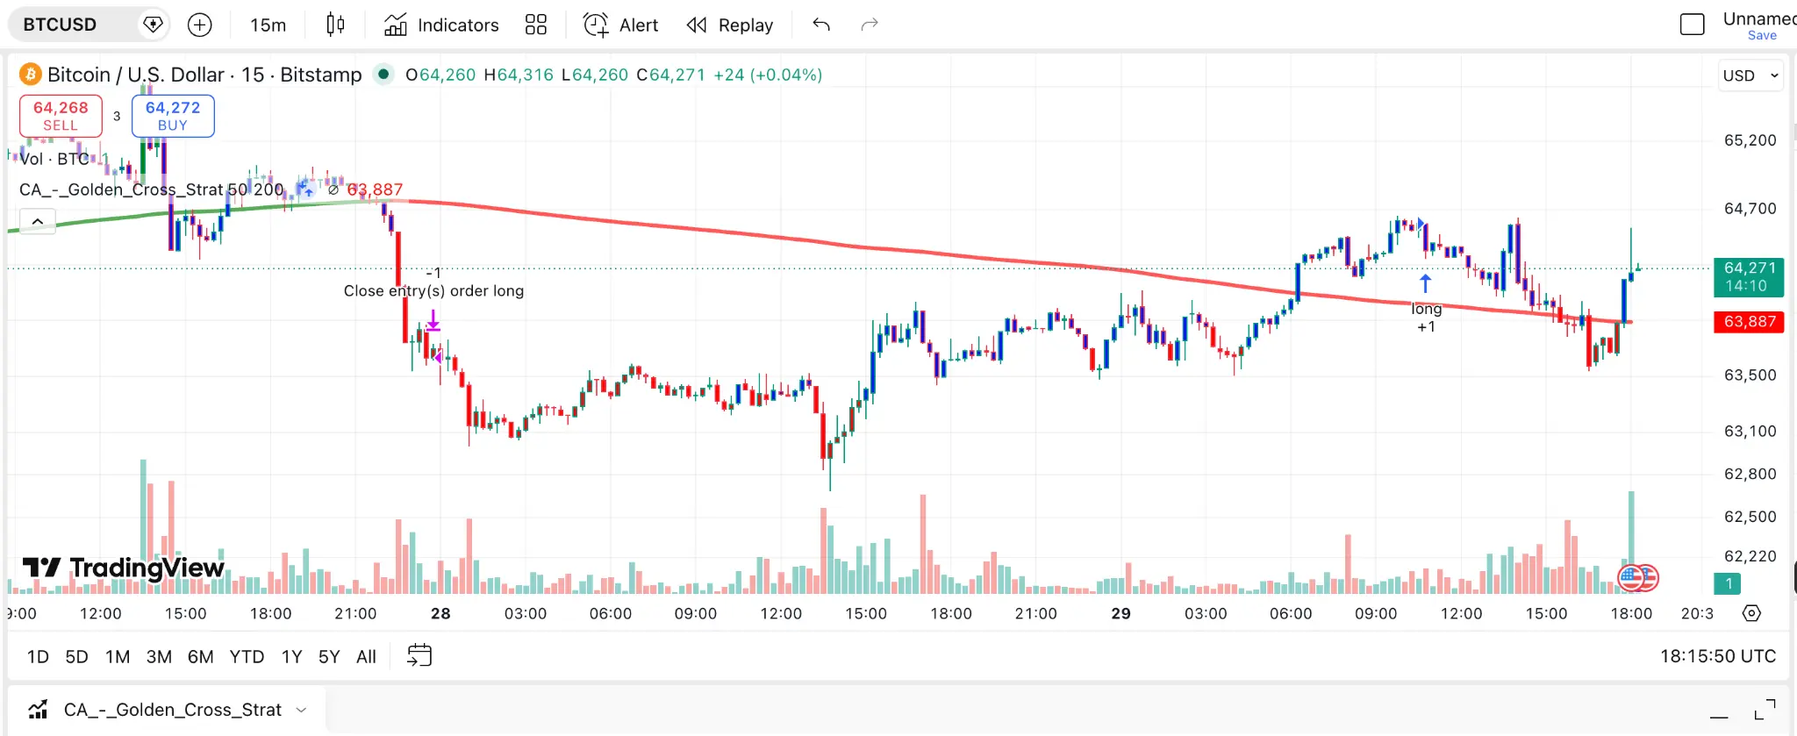Open candlestick chart type selector
This screenshot has width=1797, height=736.
(x=335, y=25)
